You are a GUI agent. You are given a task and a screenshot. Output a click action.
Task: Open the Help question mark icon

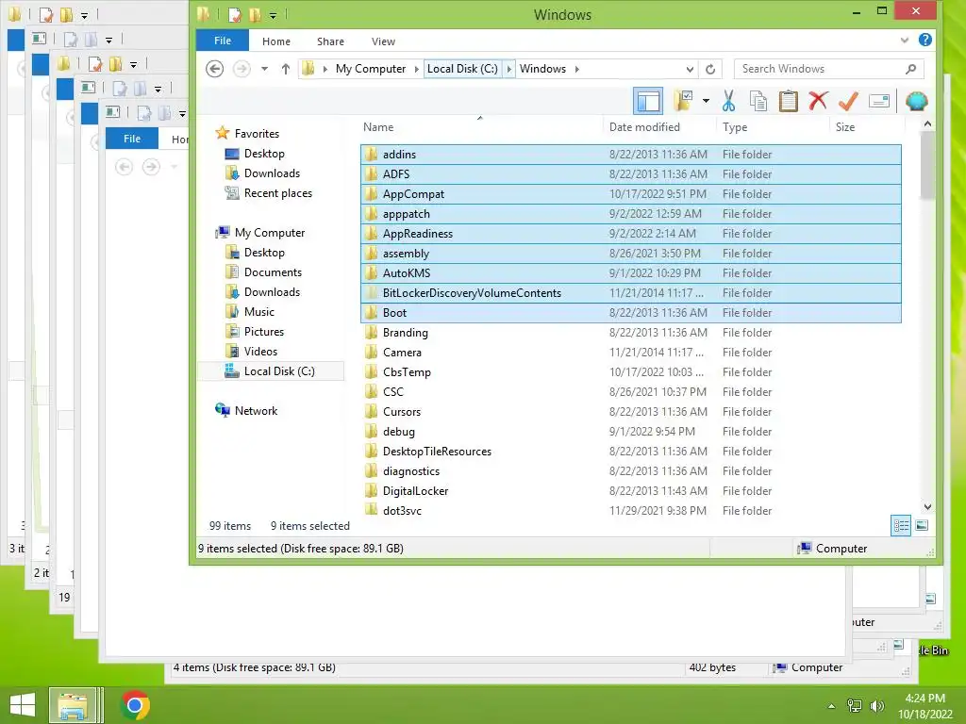(924, 40)
